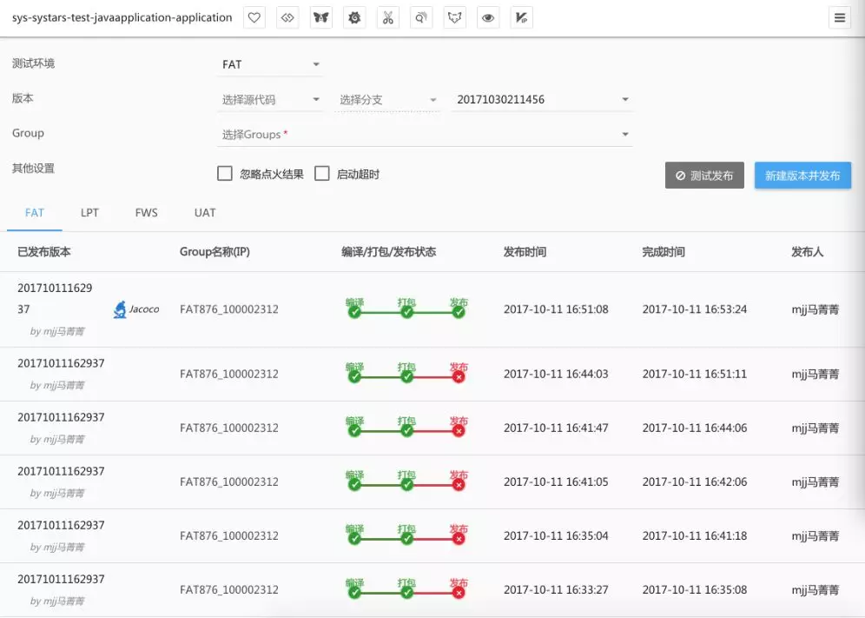
Task: Click the eye icon in toolbar
Action: [x=488, y=17]
